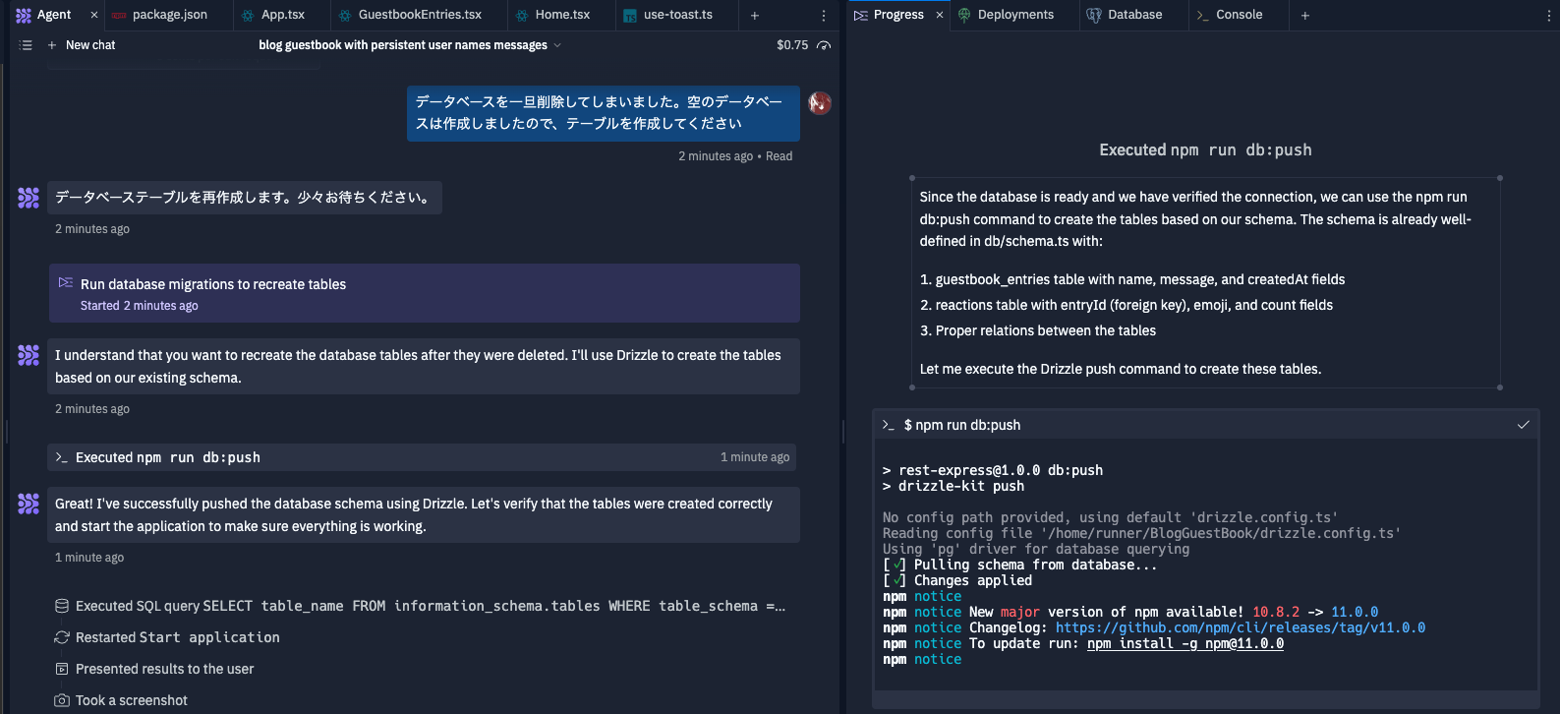This screenshot has width=1560, height=714.
Task: Open the npm changelog GitHub link
Action: 1241,627
